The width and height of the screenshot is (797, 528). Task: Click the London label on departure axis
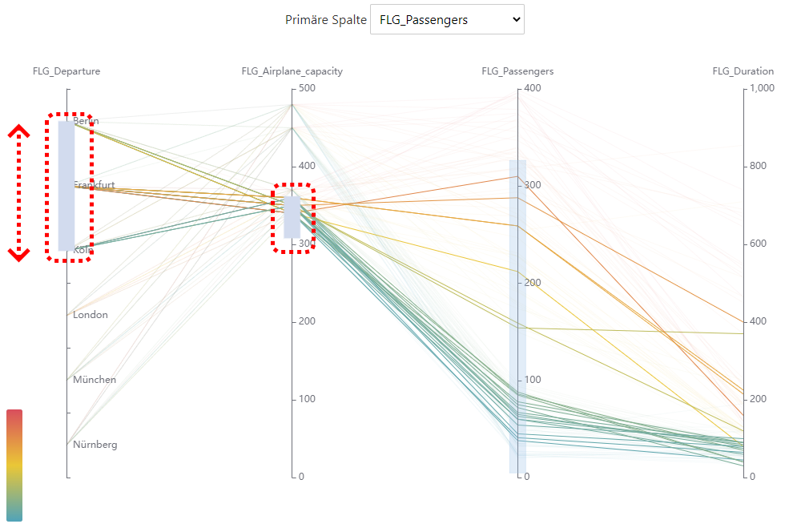tap(90, 315)
